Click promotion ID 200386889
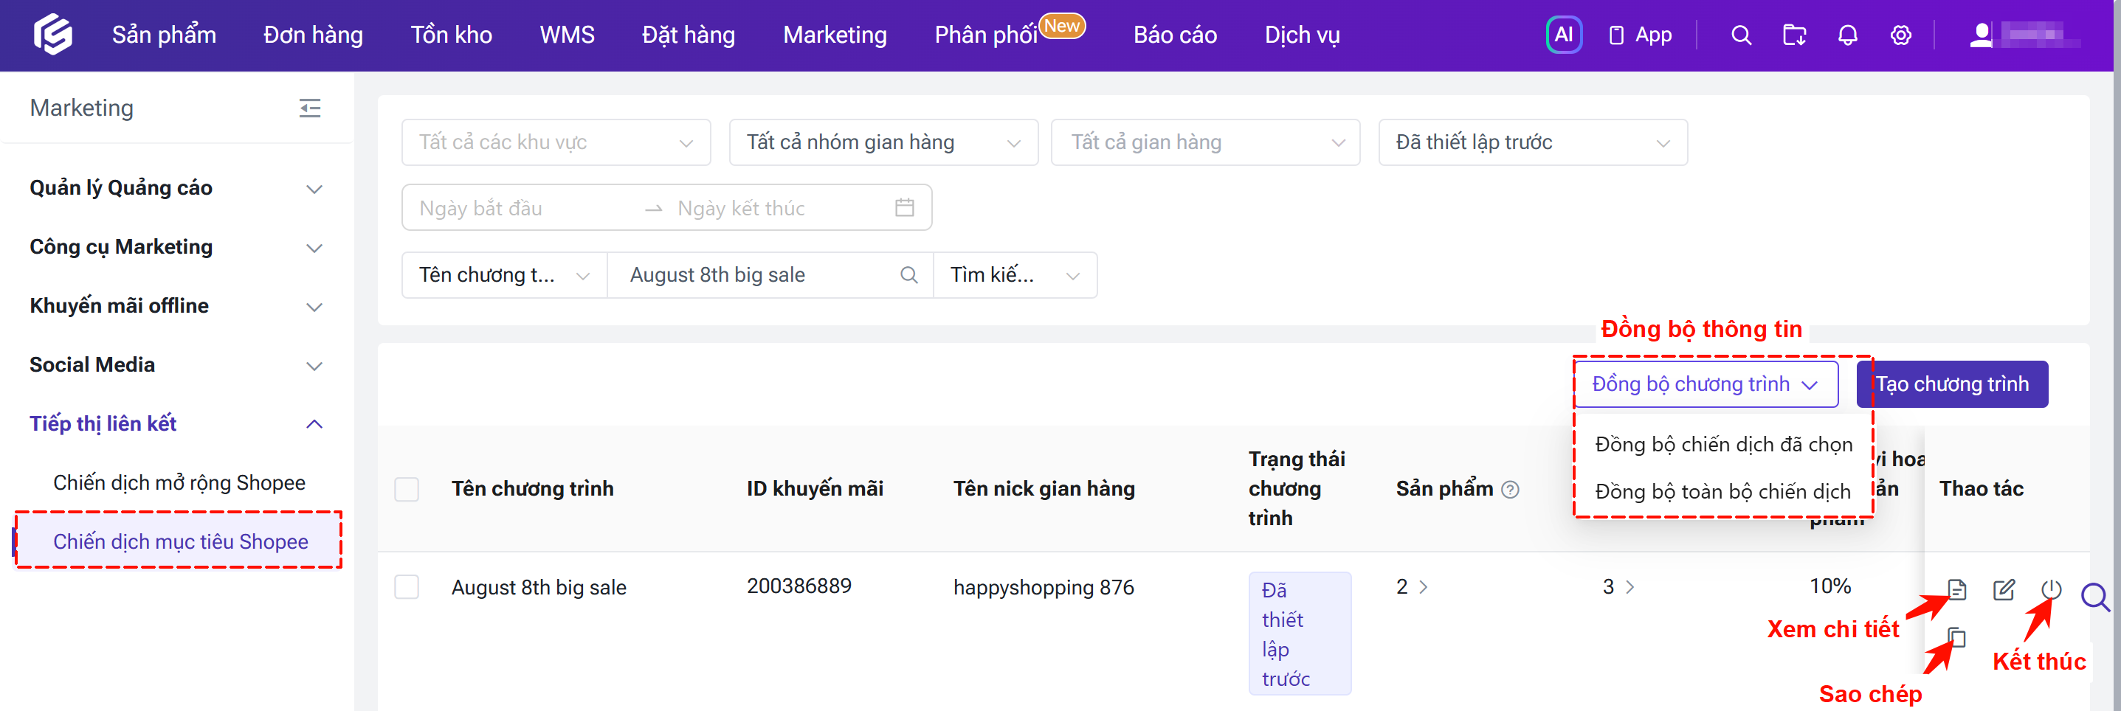This screenshot has width=2121, height=711. tap(799, 587)
